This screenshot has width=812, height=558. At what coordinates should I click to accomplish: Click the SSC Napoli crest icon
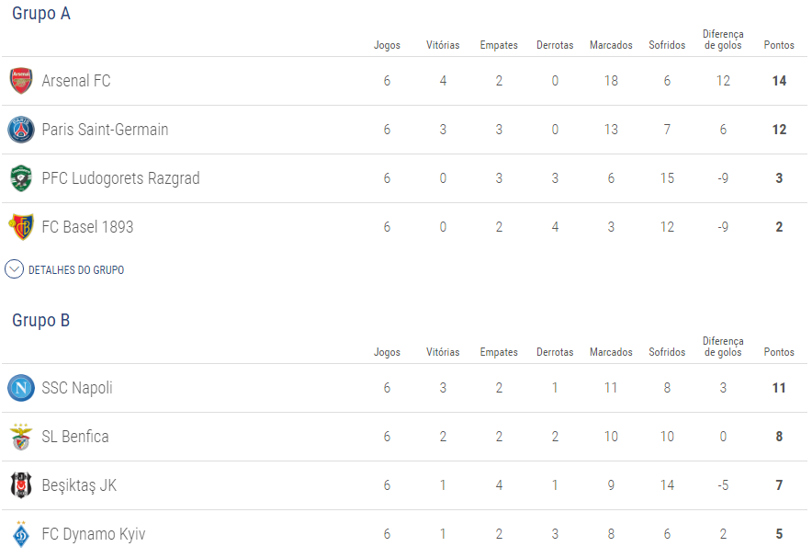pos(21,388)
